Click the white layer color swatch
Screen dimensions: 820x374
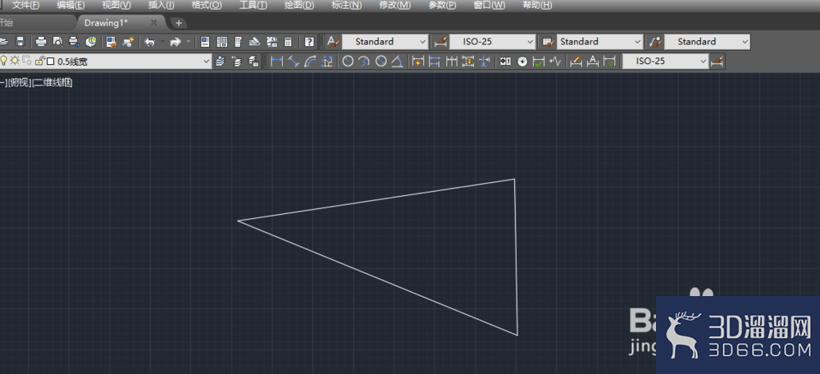click(x=51, y=62)
